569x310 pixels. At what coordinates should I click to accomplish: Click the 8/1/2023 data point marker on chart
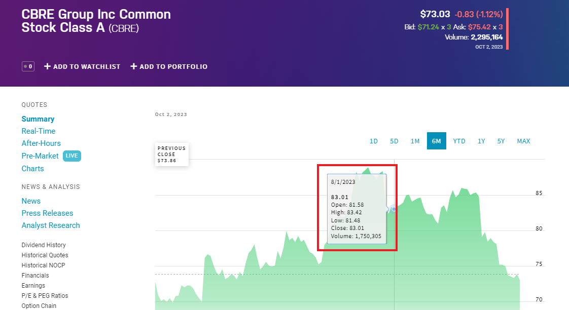(x=394, y=209)
